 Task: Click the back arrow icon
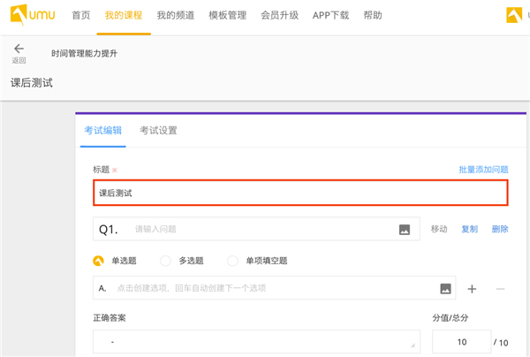(x=19, y=49)
